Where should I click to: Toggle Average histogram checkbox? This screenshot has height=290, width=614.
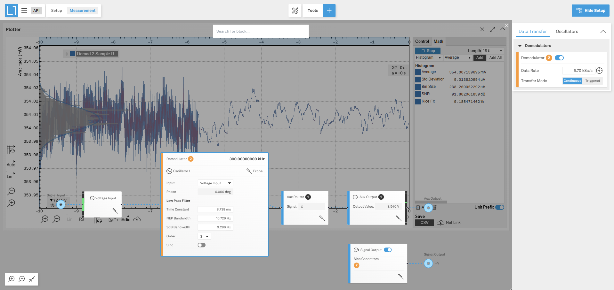click(x=418, y=72)
